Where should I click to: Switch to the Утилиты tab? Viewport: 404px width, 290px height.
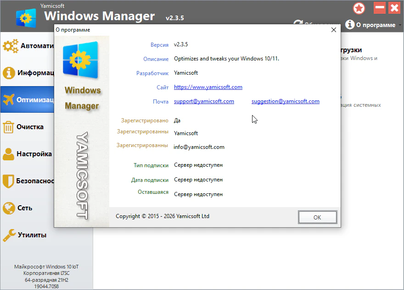(32, 235)
